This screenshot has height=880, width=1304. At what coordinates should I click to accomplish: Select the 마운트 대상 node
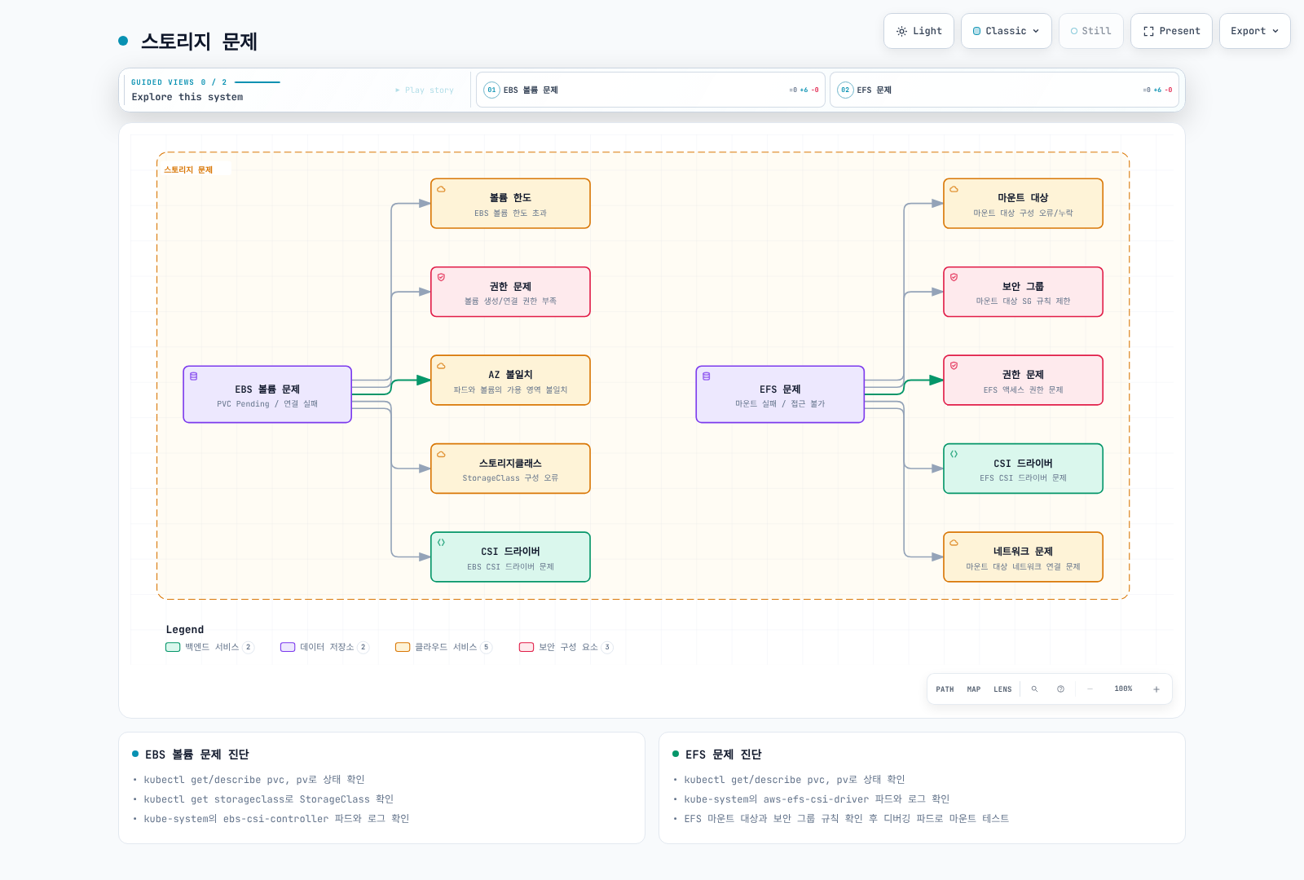[1023, 204]
